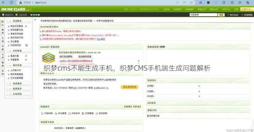Click the add icon beside 专题管理
Viewport: 254px width, 132px height.
tap(26, 60)
